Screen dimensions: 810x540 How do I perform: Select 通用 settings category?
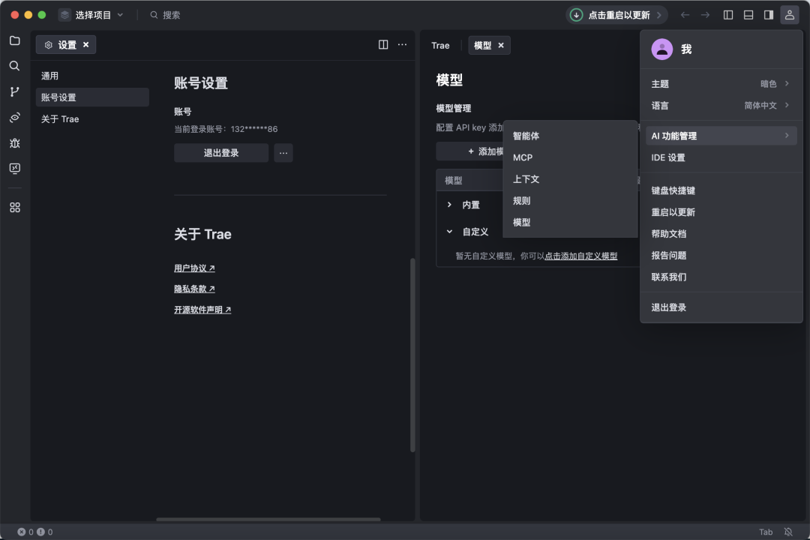click(x=92, y=76)
